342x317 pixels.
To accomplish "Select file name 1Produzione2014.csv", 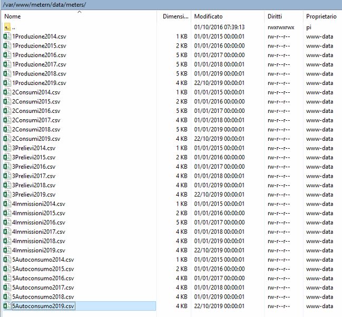I will coord(39,36).
